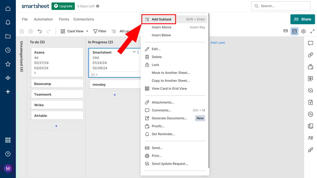Click the Save disk icon in toolbar
Image resolution: width=317 pixels, height=178 pixels.
(22, 31)
